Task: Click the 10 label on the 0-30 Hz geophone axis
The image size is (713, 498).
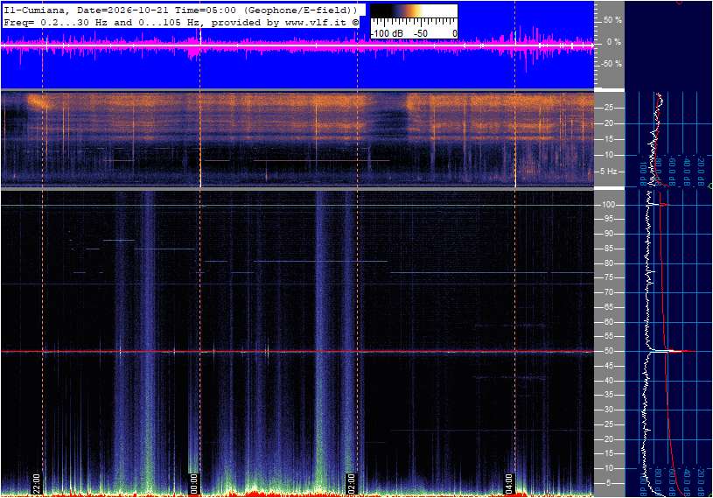Action: (x=609, y=155)
